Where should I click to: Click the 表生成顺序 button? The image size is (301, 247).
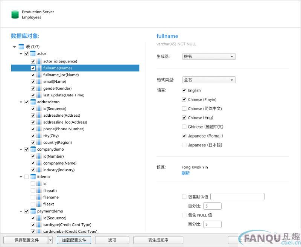click(x=158, y=240)
